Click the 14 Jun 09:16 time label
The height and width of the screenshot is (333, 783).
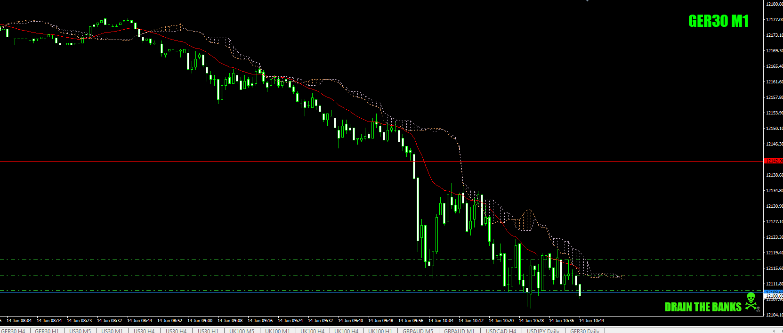tap(260, 320)
